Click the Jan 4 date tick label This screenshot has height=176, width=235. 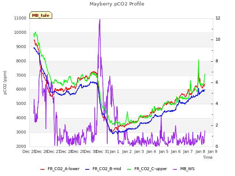(151, 151)
